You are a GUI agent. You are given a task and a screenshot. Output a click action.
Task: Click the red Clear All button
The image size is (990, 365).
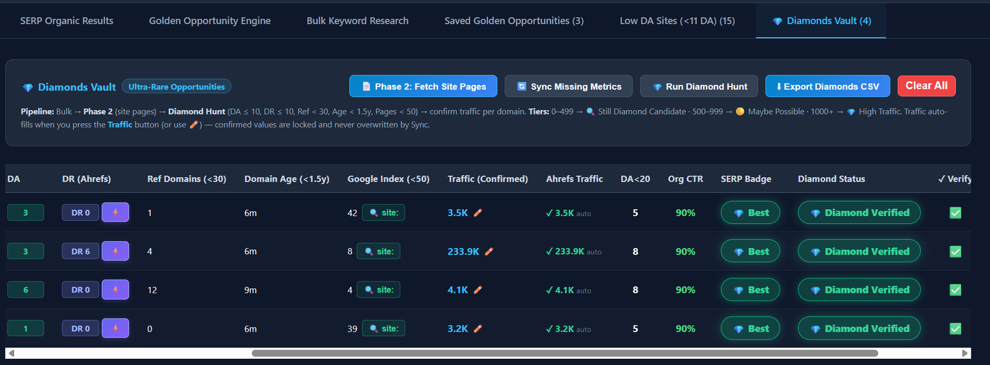(x=927, y=86)
